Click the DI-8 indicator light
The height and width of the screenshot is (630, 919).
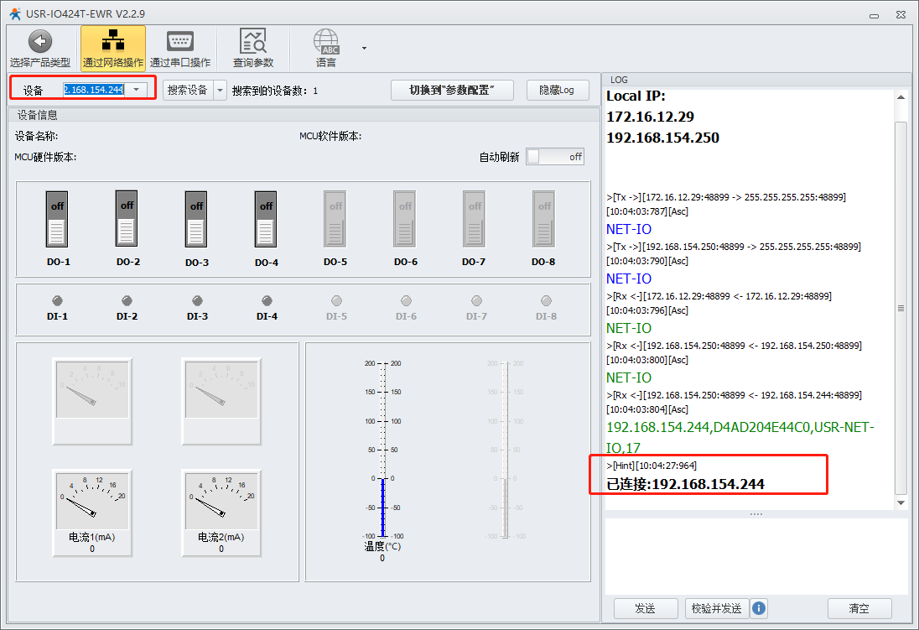pyautogui.click(x=546, y=301)
